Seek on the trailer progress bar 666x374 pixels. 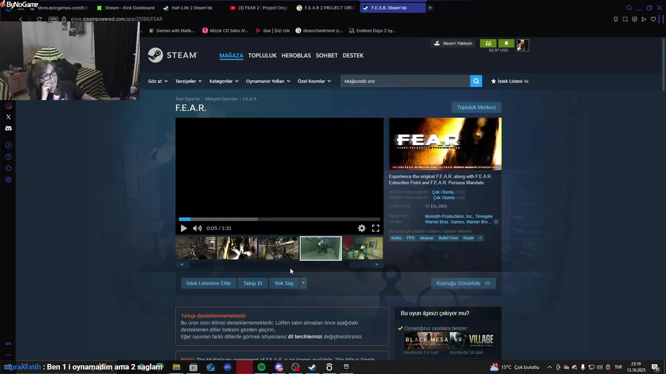coord(279,219)
